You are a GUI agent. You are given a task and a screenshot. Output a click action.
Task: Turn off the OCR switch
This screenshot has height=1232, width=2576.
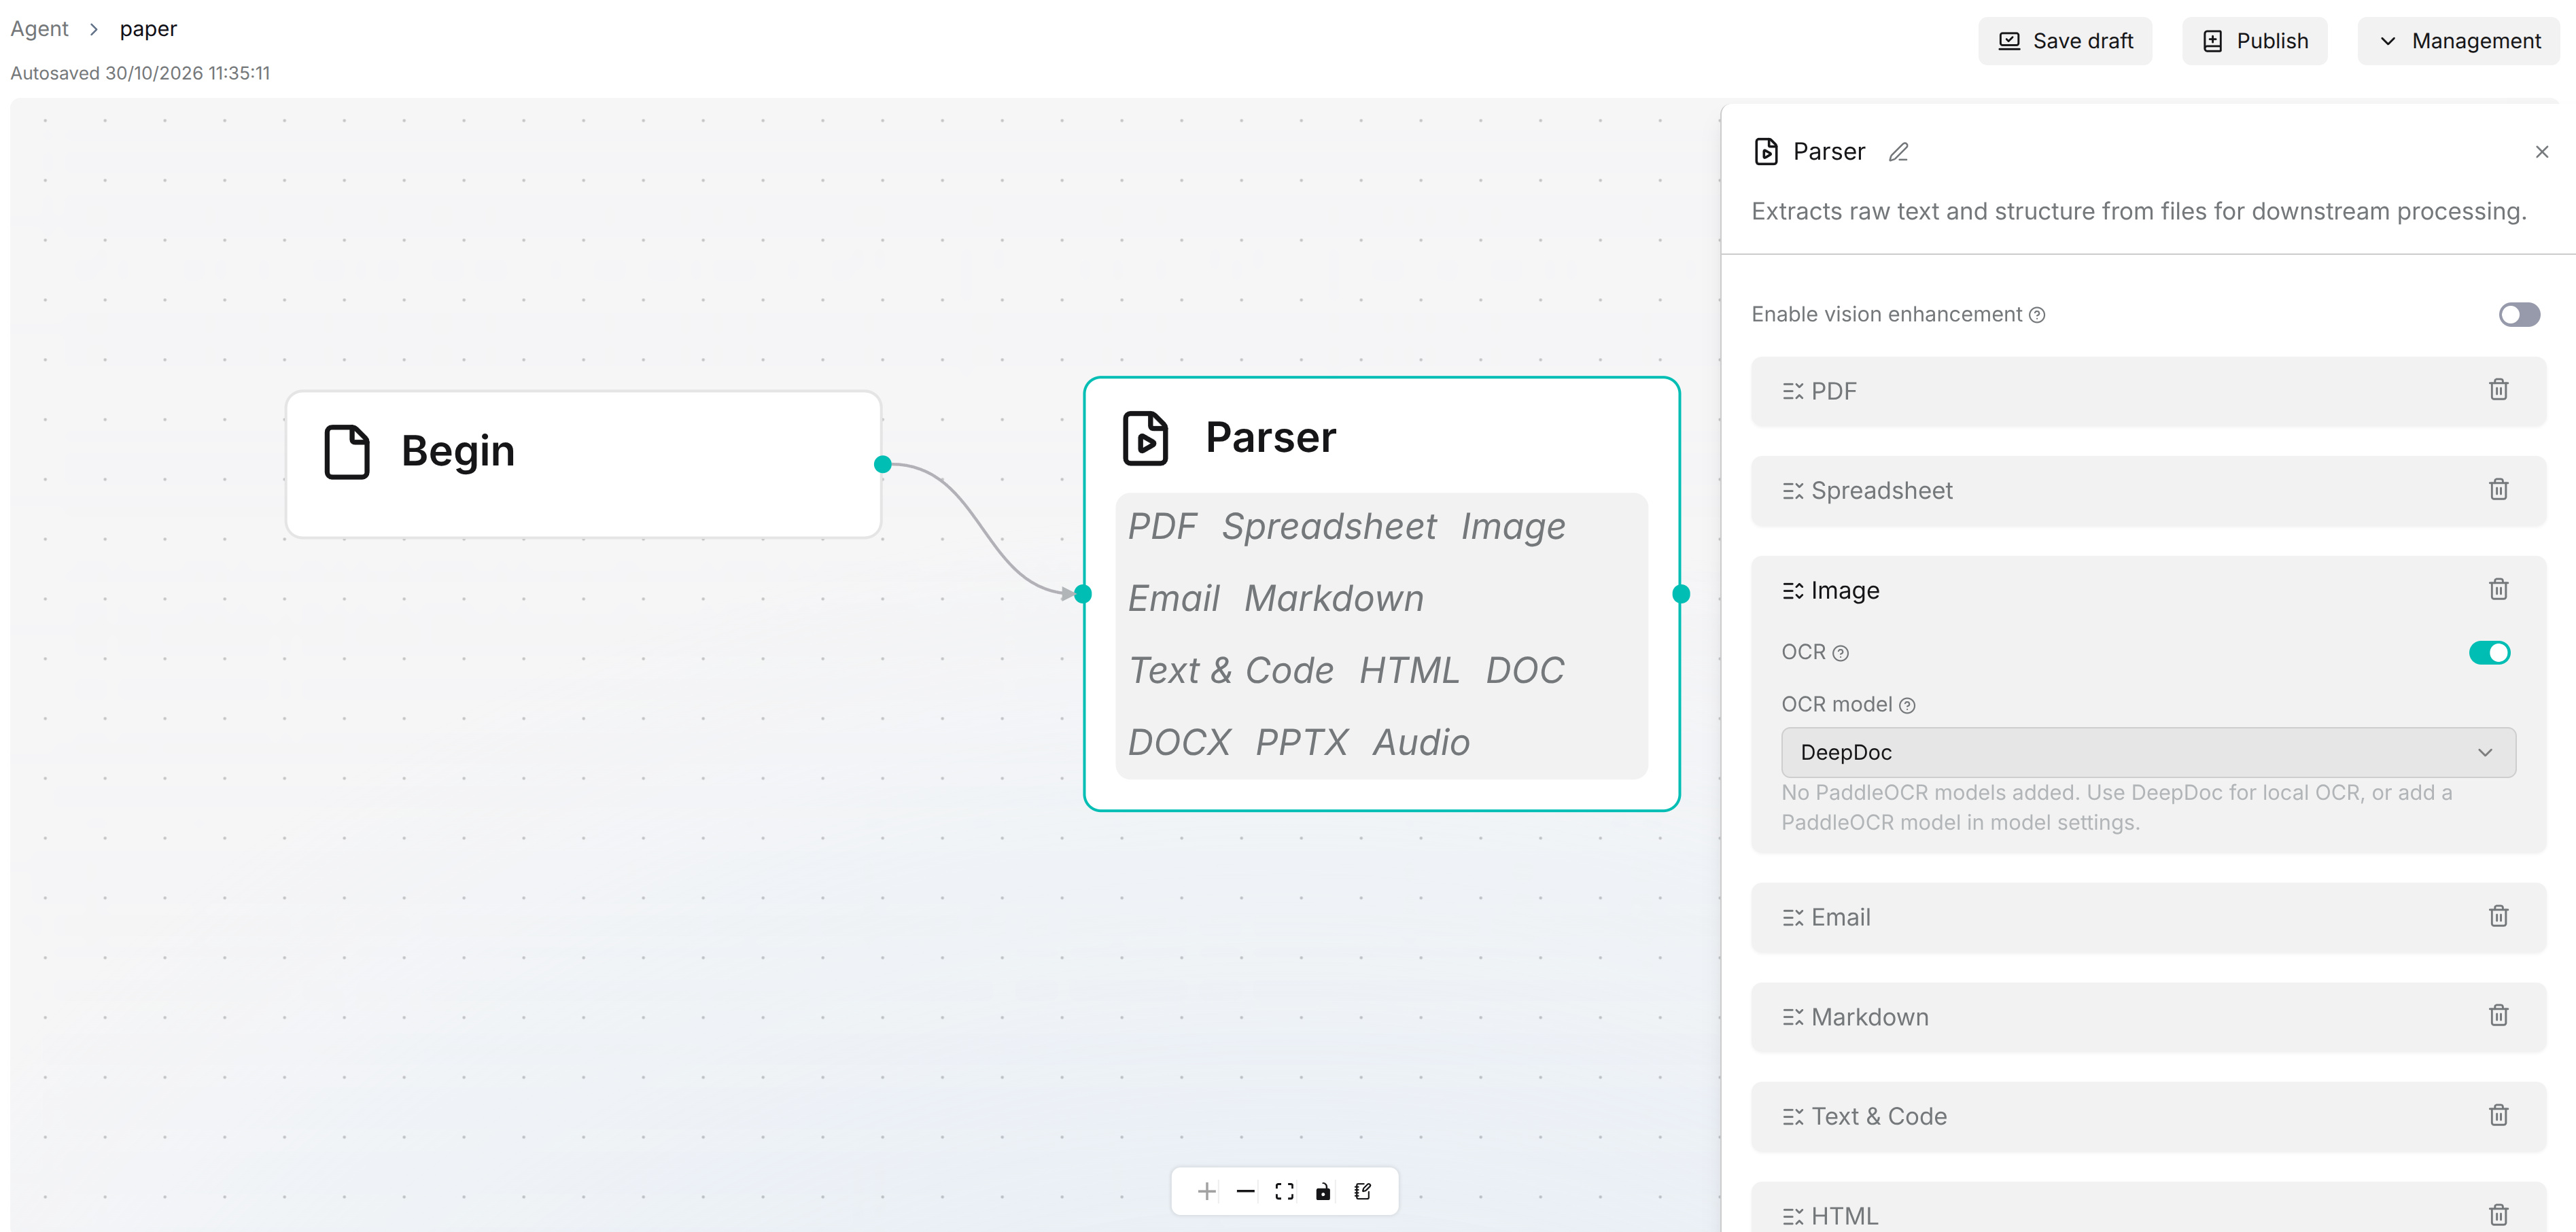(x=2489, y=653)
